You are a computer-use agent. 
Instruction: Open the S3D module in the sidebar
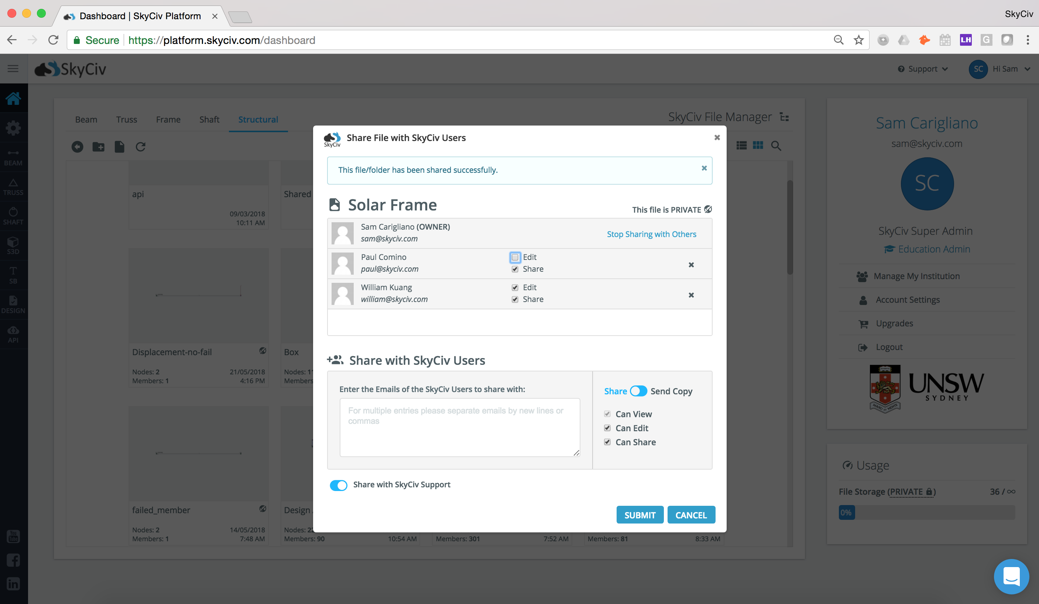14,246
